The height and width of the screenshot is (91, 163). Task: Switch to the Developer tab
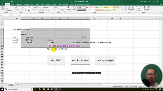(48, 4)
